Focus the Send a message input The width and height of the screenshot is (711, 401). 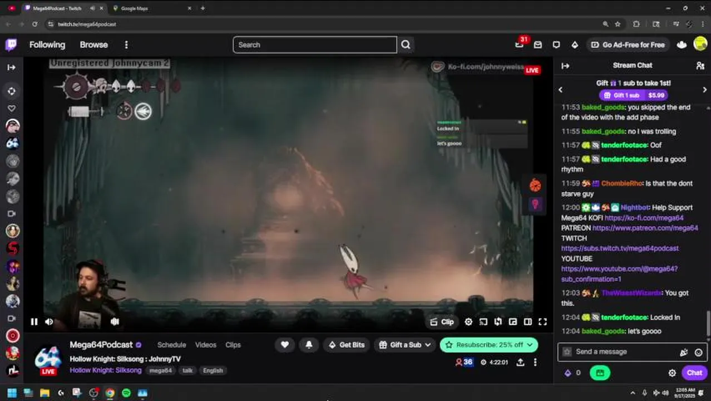(x=626, y=352)
